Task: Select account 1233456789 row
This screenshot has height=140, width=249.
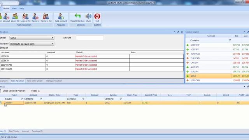Action: tap(92, 65)
